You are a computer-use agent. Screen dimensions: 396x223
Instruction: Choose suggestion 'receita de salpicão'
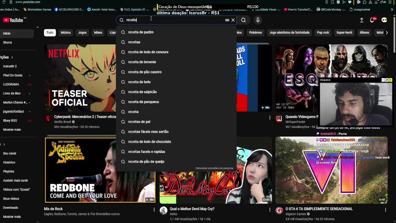pos(176,92)
